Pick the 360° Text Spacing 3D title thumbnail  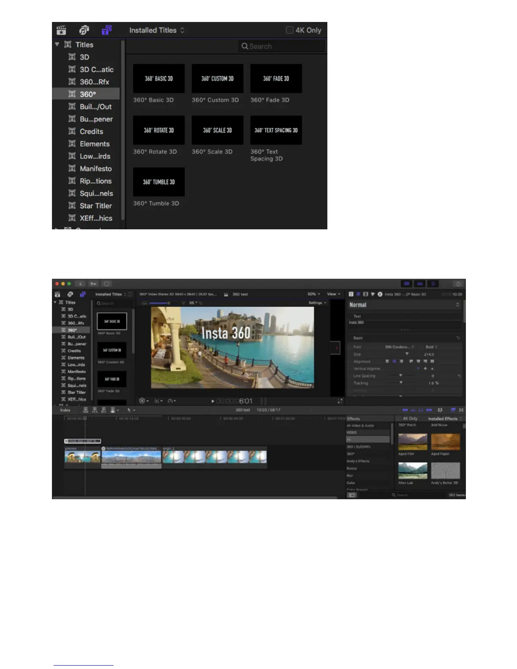(276, 130)
